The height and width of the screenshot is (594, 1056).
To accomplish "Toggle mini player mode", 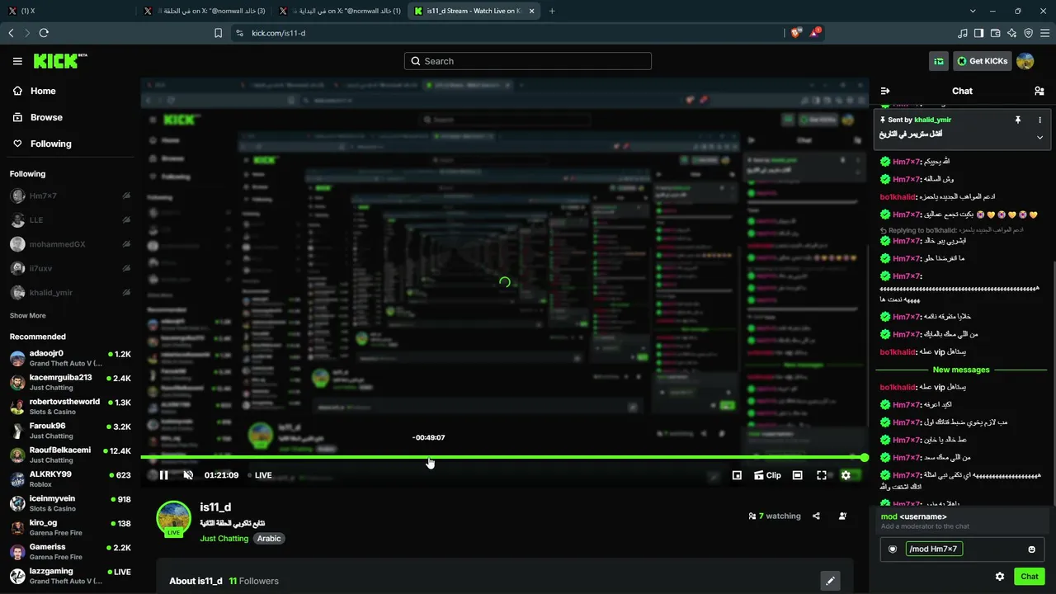I will tap(737, 475).
